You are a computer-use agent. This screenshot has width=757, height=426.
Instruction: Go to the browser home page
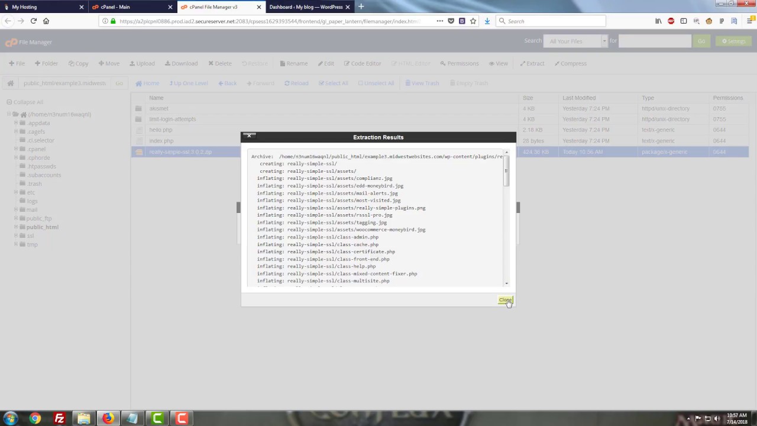click(46, 21)
